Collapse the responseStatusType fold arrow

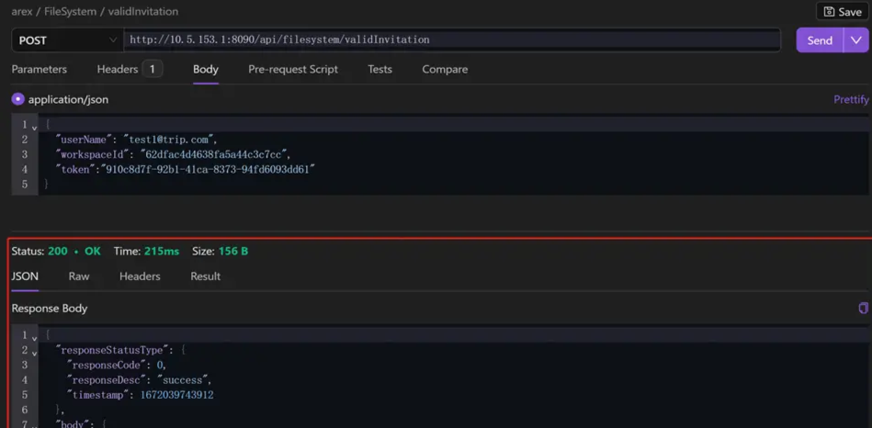click(35, 352)
